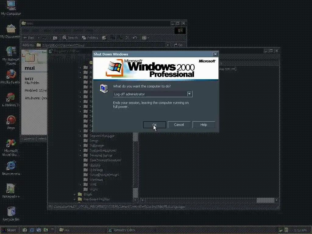Image resolution: width=312 pixels, height=234 pixels.
Task: Open Help in the shutdown dialog
Action: click(204, 125)
